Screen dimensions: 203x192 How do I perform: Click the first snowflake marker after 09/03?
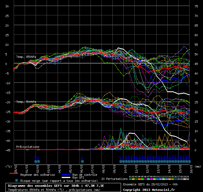[120, 161]
